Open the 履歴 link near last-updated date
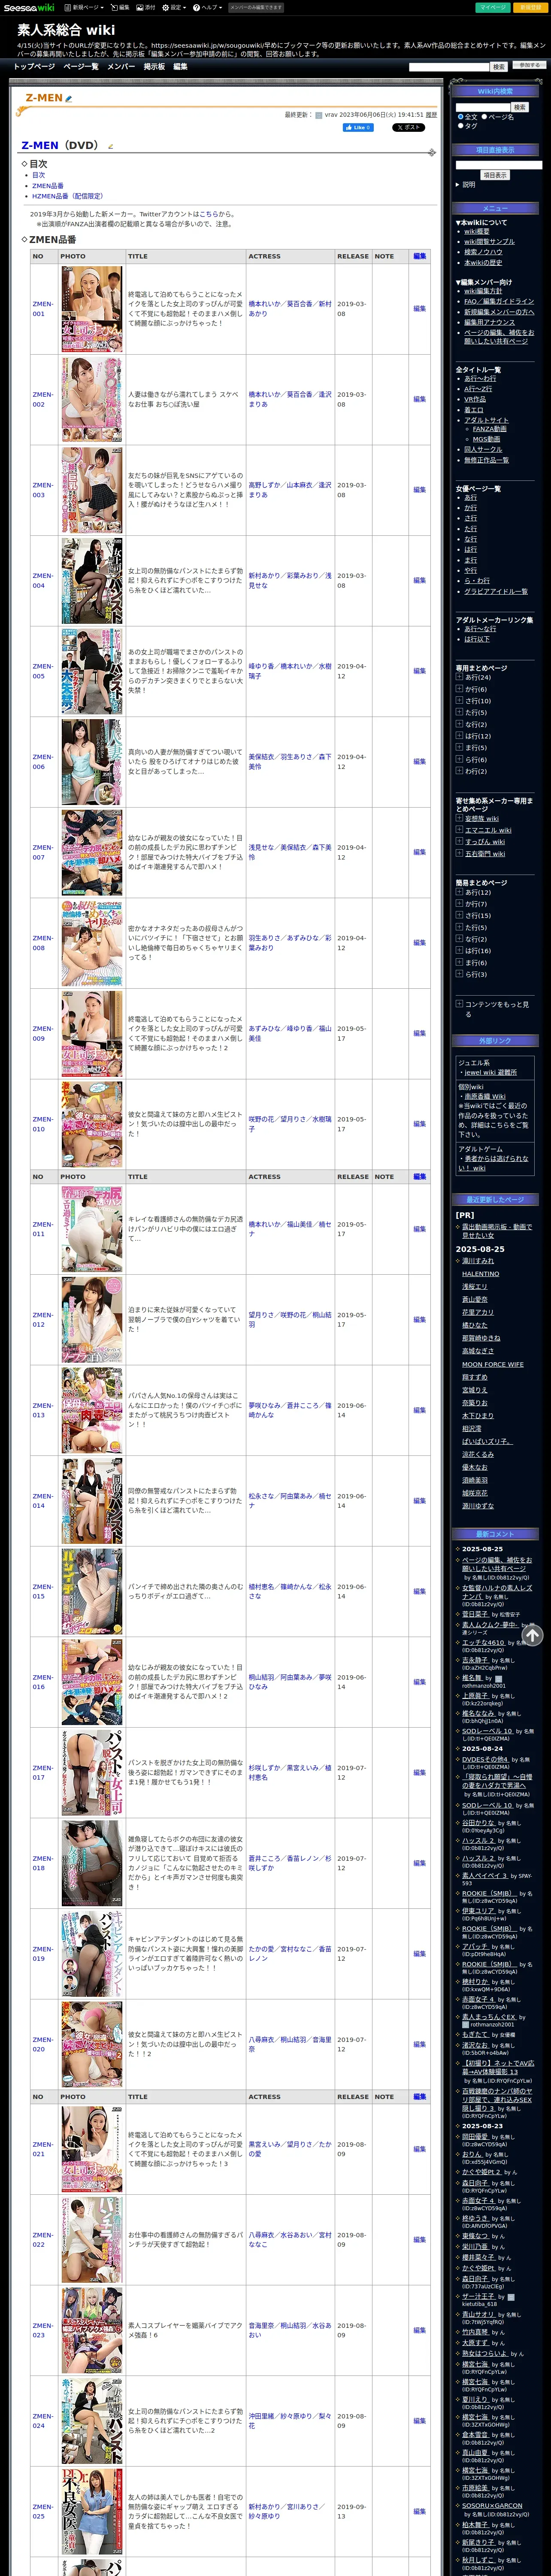 tap(431, 115)
